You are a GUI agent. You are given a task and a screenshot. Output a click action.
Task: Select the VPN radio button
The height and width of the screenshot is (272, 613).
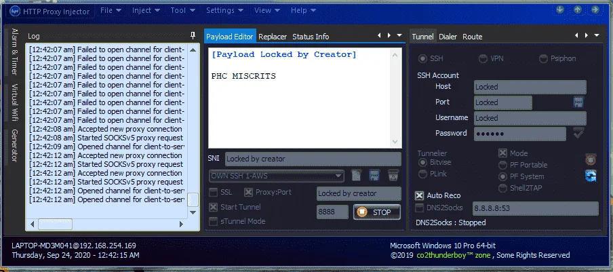[483, 58]
